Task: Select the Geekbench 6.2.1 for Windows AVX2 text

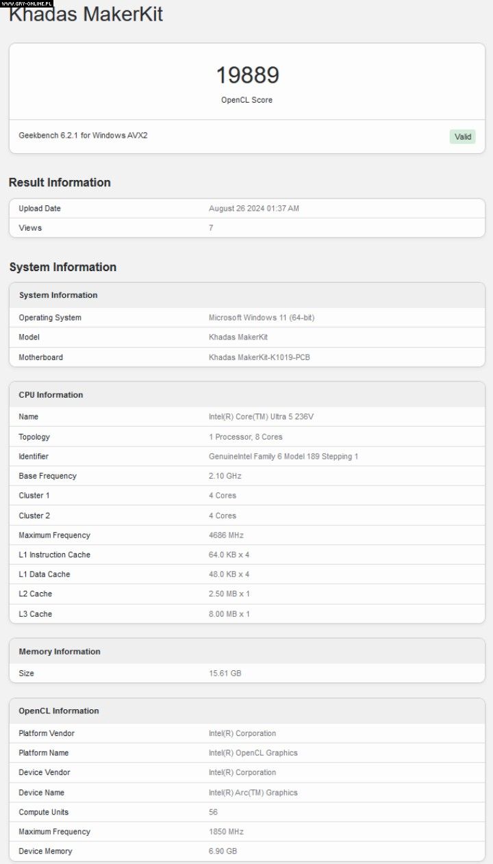Action: tap(83, 136)
